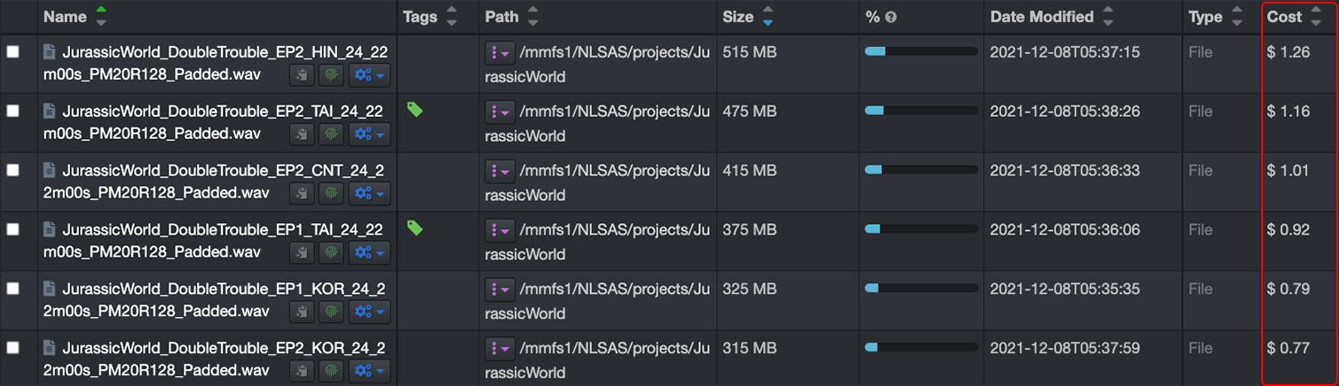The height and width of the screenshot is (386, 1339).
Task: Click the green tag icon on EP1_TAI row
Action: [x=414, y=228]
